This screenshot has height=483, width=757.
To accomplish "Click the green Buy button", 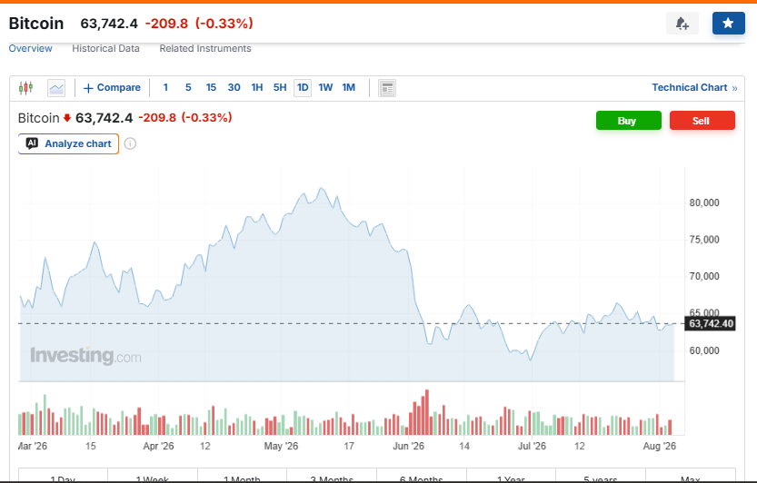I will [629, 121].
